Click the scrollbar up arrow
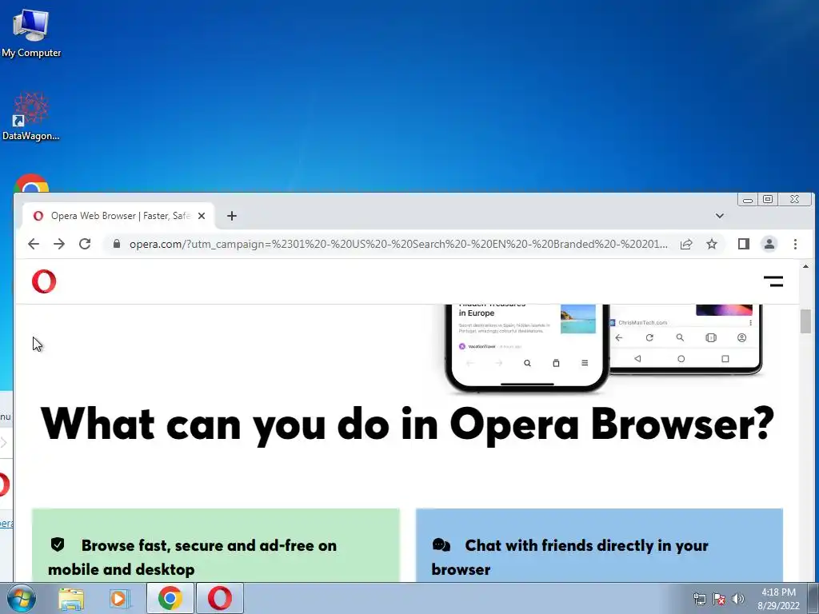 (x=805, y=267)
